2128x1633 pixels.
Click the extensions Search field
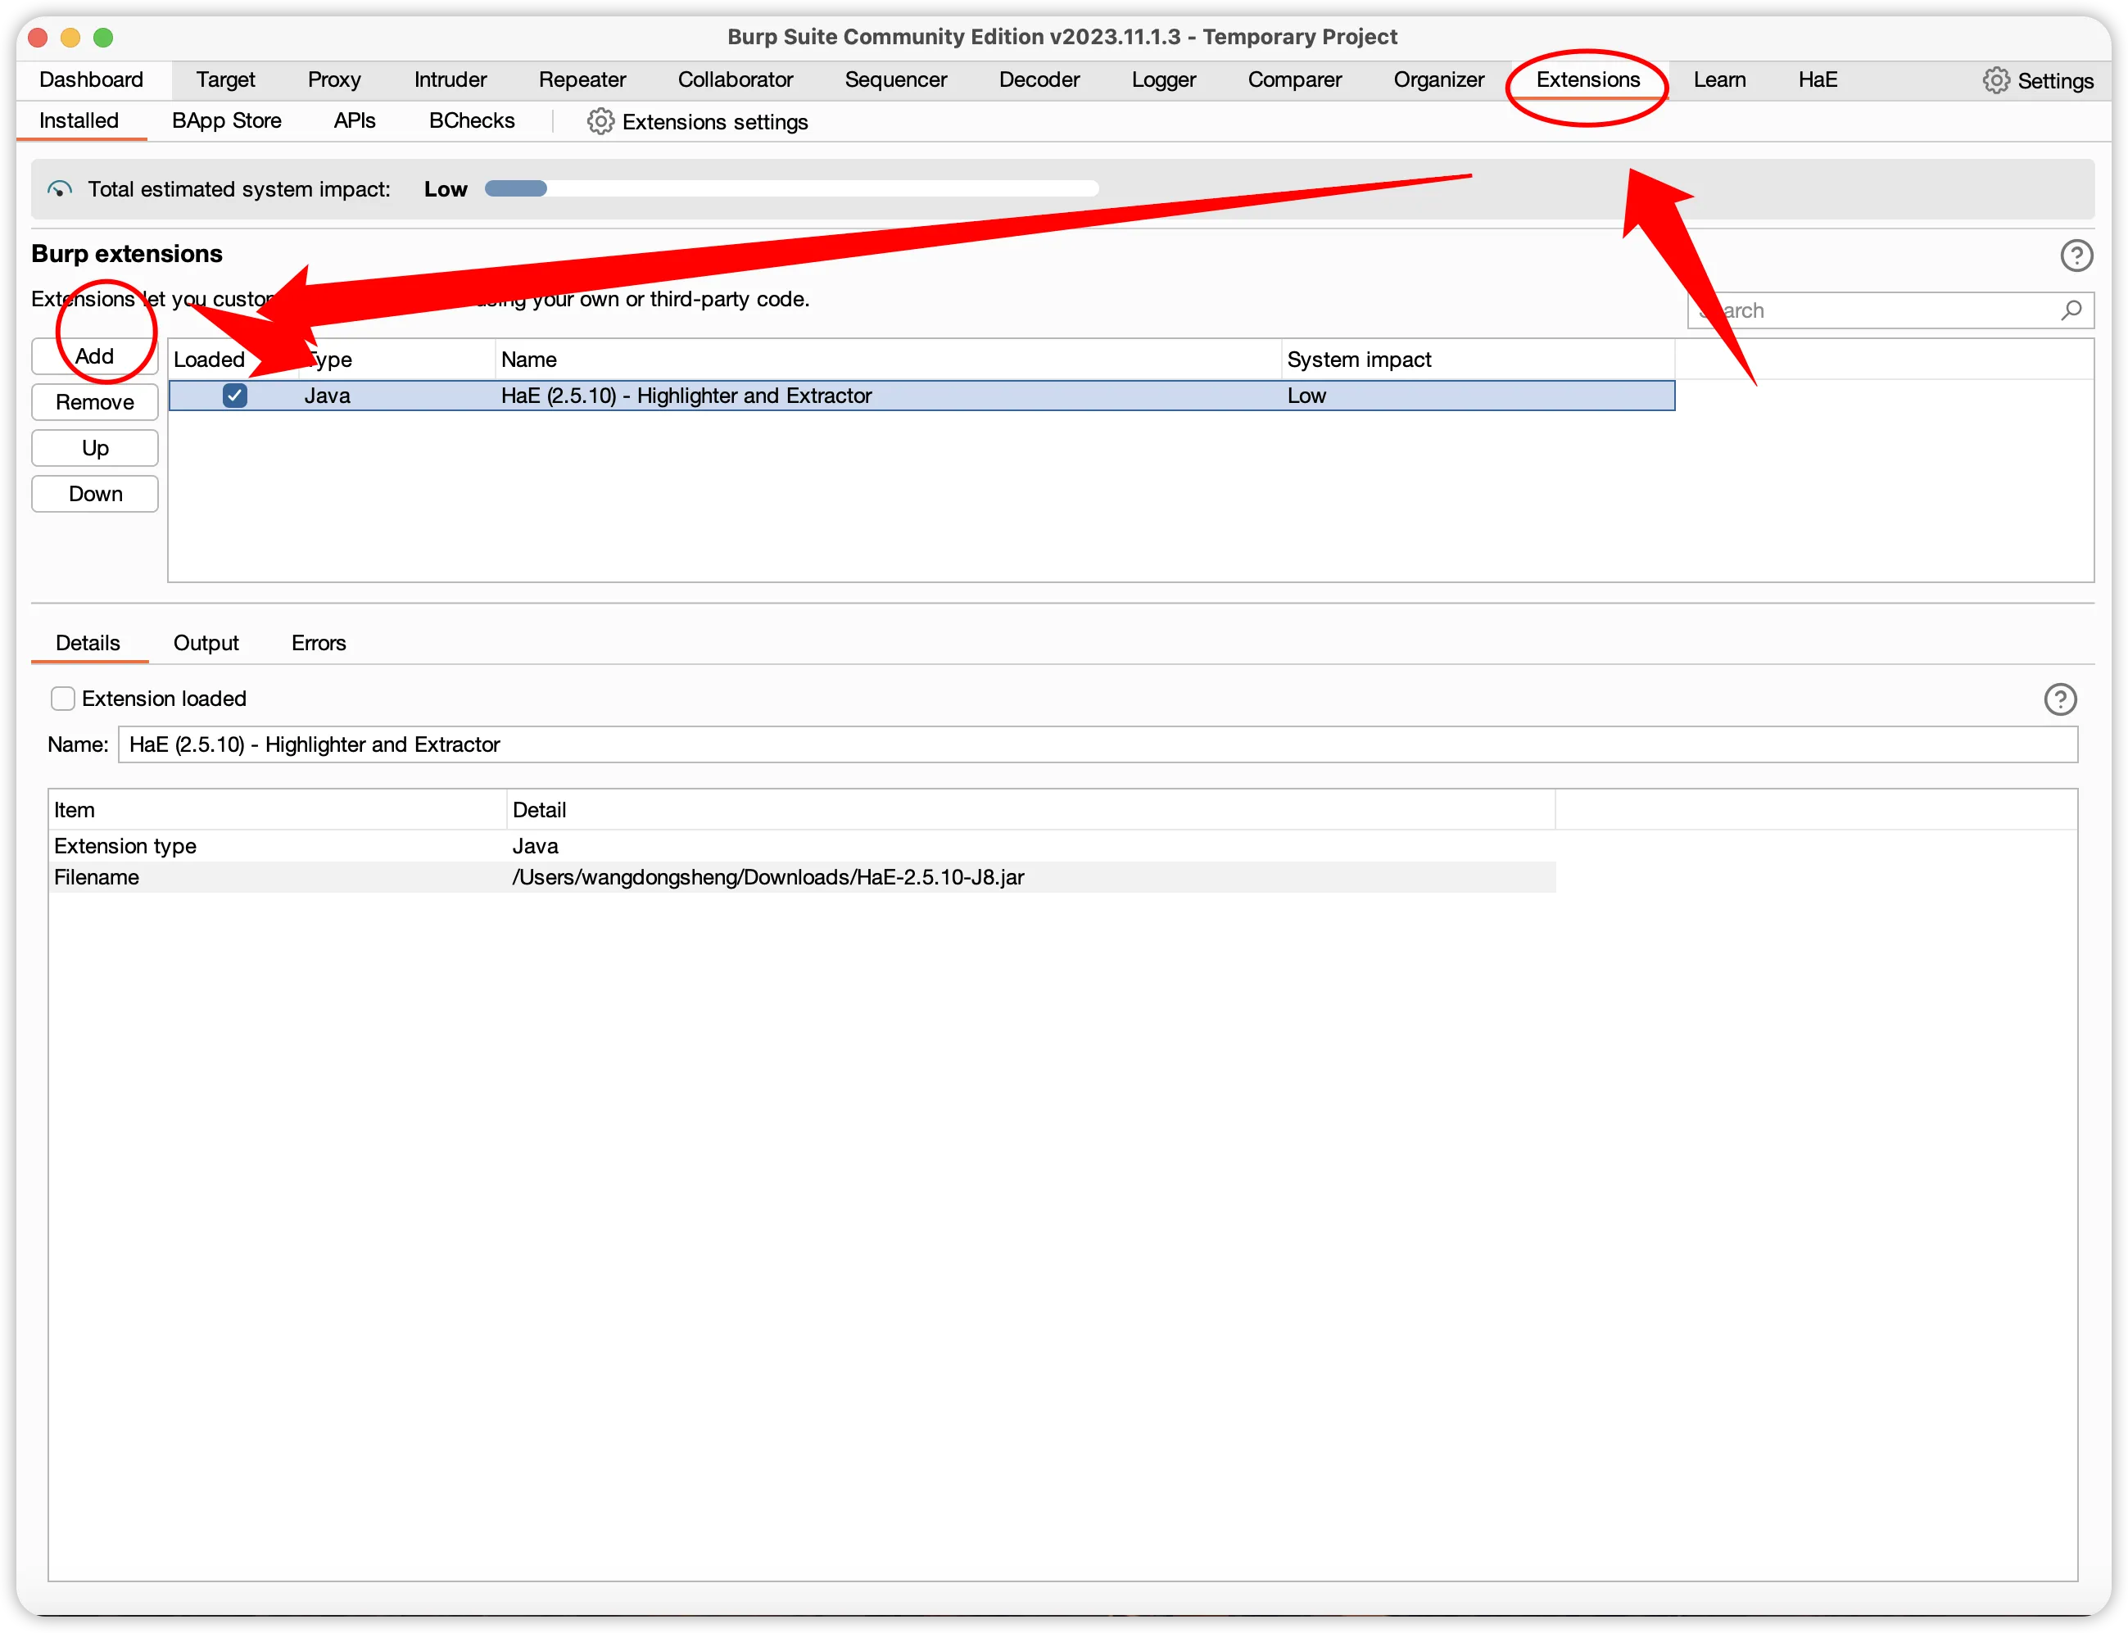(1889, 310)
